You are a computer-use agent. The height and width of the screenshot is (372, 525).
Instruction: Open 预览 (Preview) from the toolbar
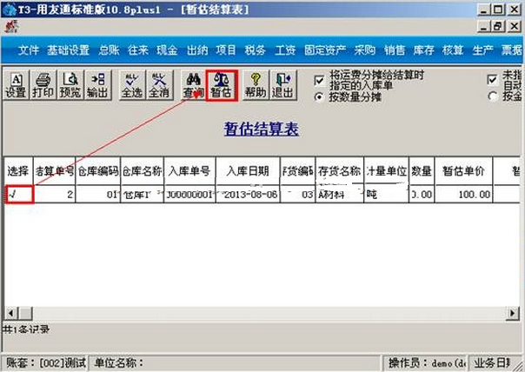click(70, 85)
